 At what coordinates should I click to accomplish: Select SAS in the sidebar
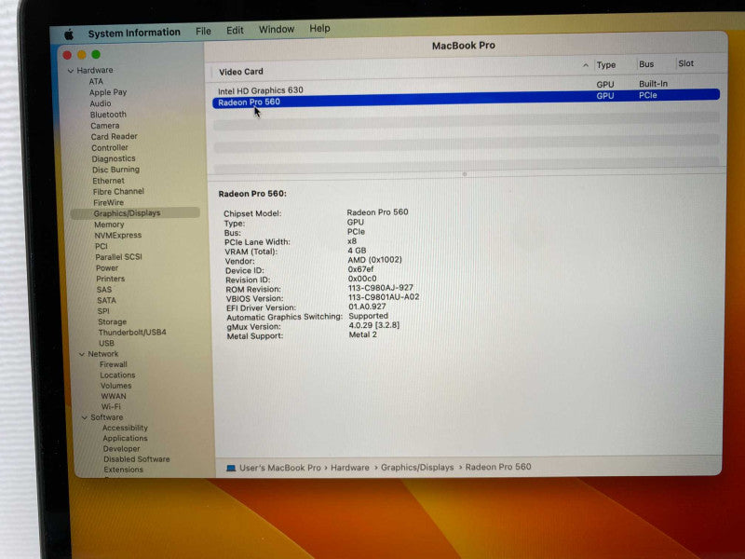coord(104,290)
